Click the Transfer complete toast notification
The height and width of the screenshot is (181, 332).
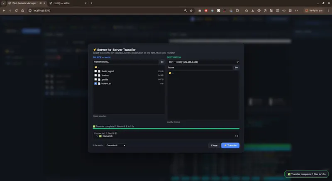pyautogui.click(x=306, y=174)
